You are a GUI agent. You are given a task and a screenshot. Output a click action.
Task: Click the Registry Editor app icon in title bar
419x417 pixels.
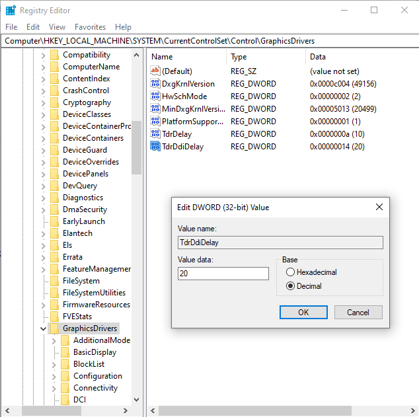11,11
